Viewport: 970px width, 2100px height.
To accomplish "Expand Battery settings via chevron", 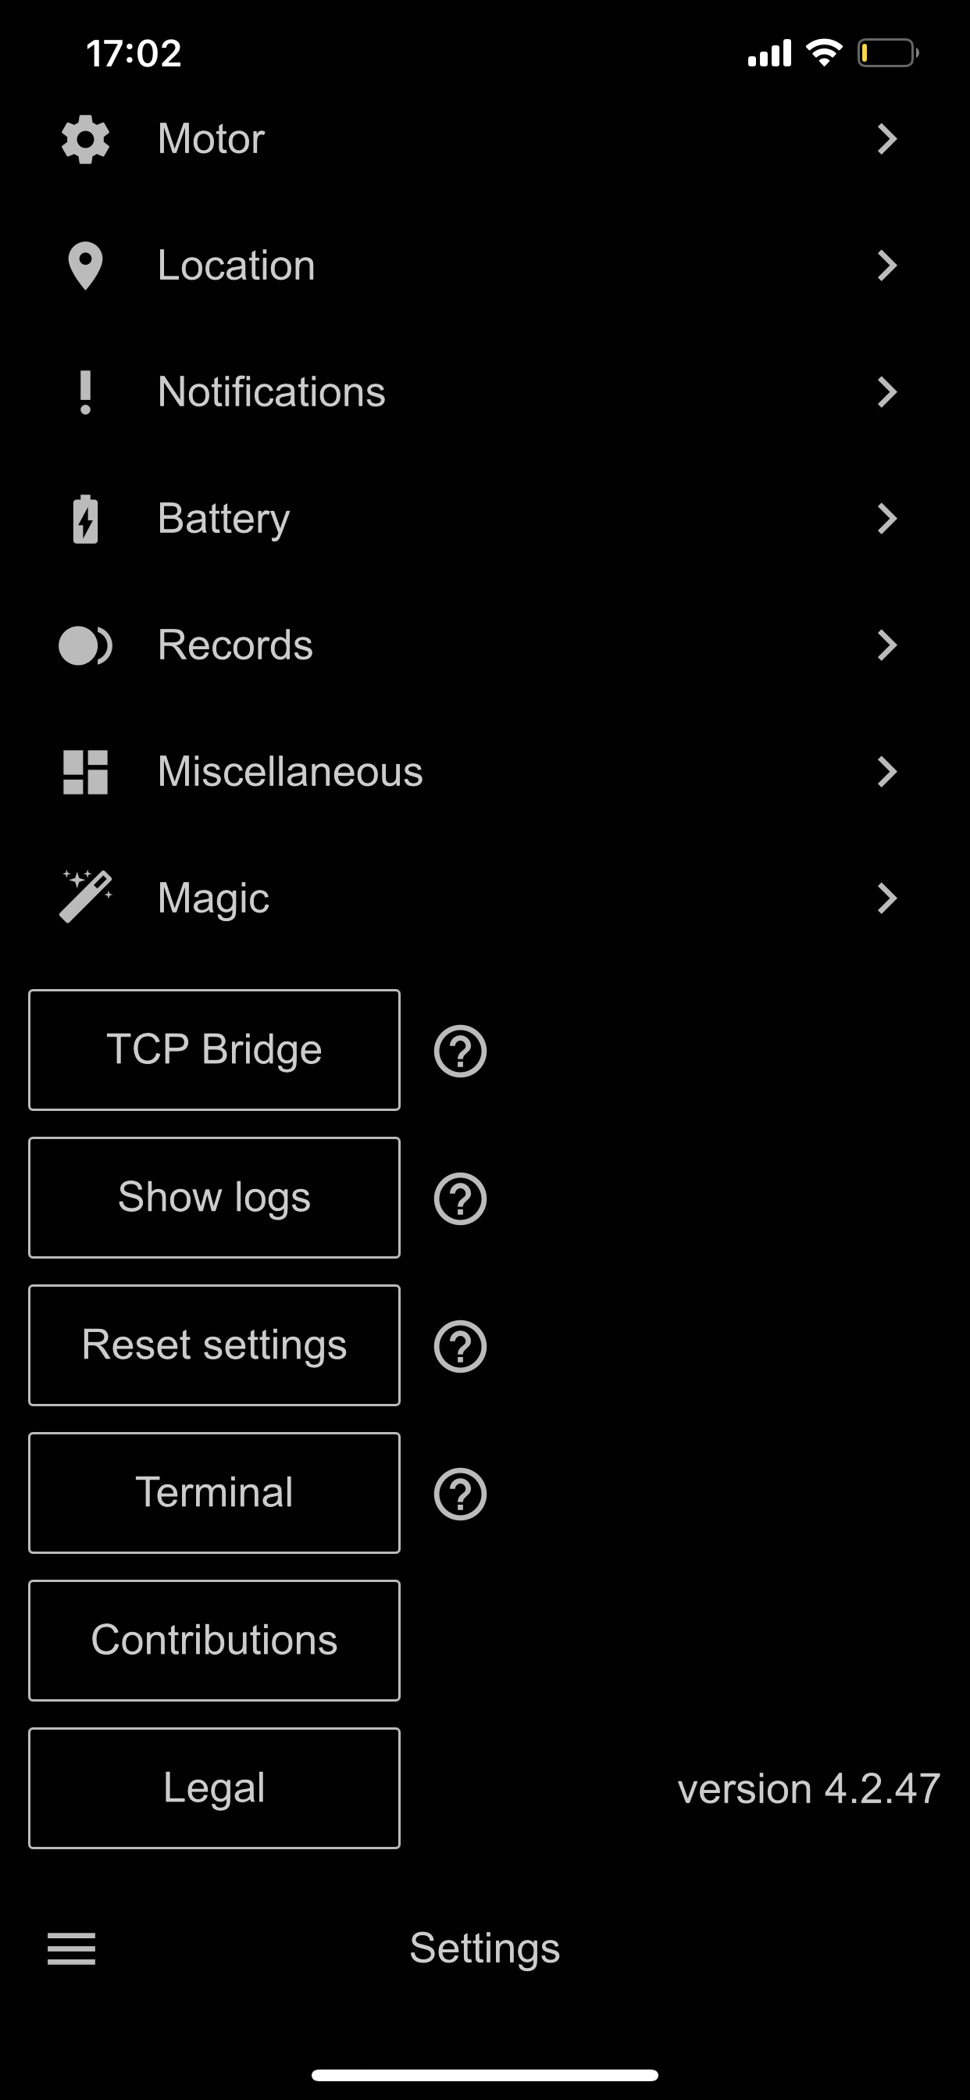I will (x=887, y=520).
